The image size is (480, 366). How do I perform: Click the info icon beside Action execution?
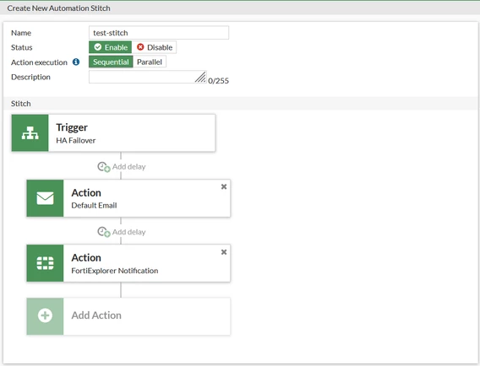pos(76,62)
